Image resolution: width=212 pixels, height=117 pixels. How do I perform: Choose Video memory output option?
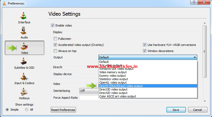[148, 72]
